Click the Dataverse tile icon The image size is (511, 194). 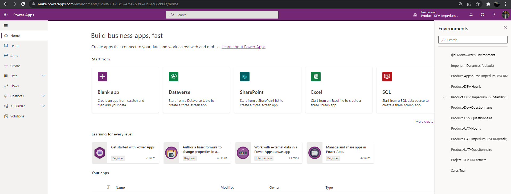tap(174, 77)
